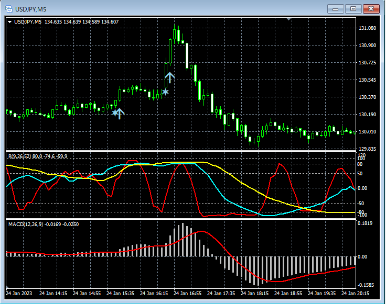Click the 24 Jan 15:35 time label

[121, 293]
